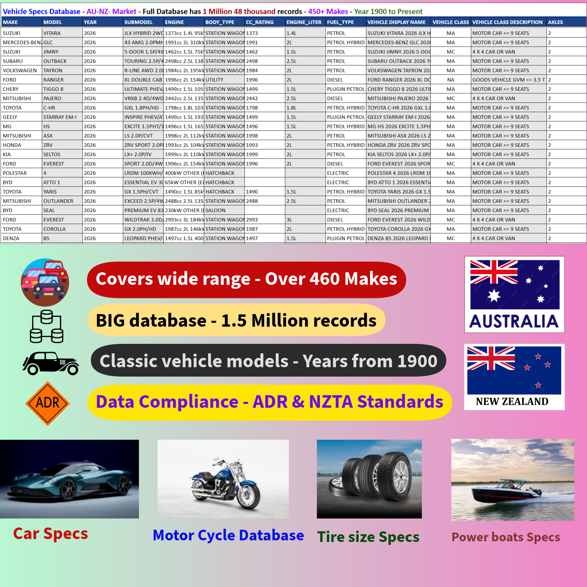Open the stacked tires thumbnail
Viewport: 587px width, 587px height.
(x=369, y=479)
